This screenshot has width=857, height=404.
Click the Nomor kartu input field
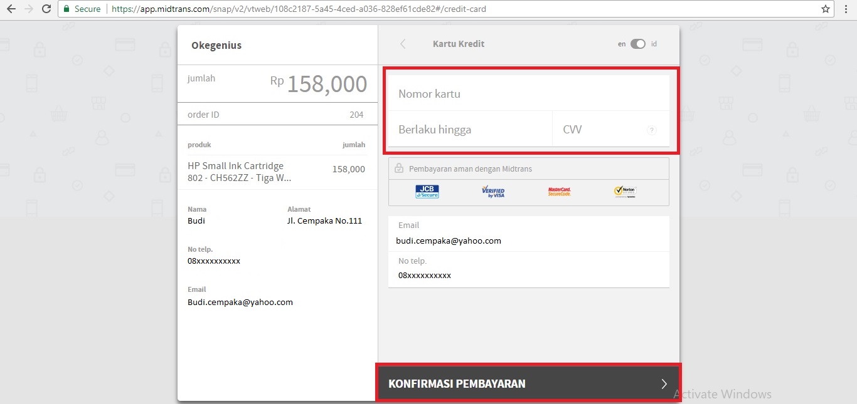[528, 94]
